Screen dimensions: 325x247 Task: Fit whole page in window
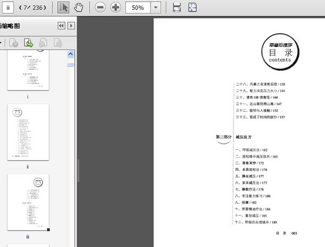[x=192, y=8]
